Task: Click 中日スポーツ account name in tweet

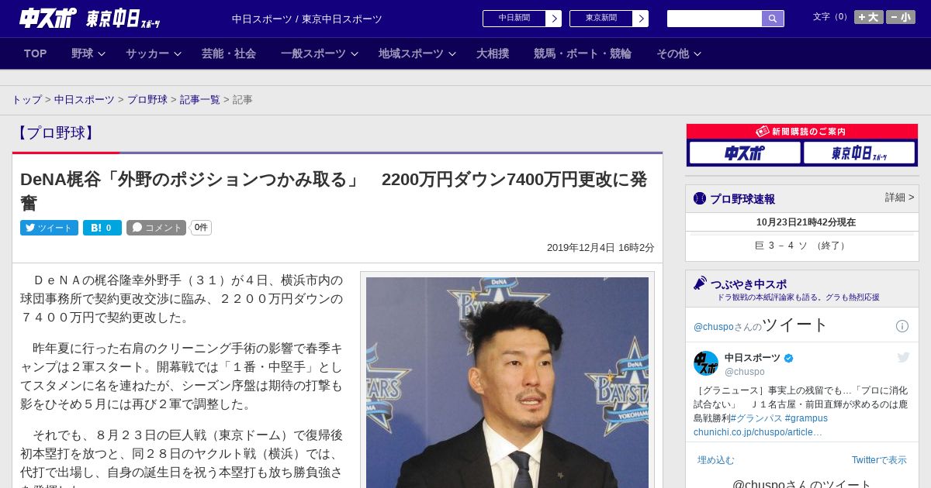Action: pyautogui.click(x=753, y=358)
